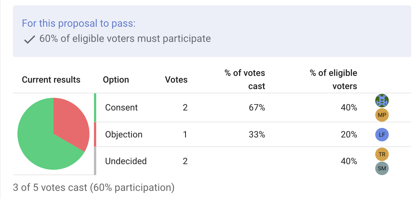Click the SM voter avatar
This screenshot has height=199, width=418.
coord(382,169)
